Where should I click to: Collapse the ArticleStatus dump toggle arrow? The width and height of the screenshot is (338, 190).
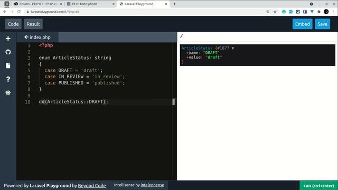coord(233,48)
